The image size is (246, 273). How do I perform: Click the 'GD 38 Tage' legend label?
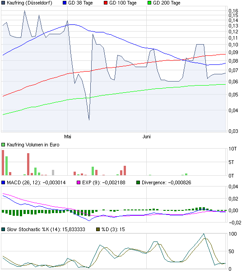(x=80, y=3)
